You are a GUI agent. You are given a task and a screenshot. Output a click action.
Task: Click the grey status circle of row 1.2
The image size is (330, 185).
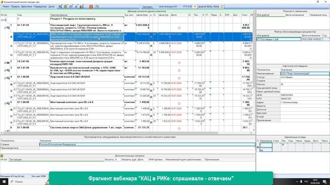pos(11,46)
